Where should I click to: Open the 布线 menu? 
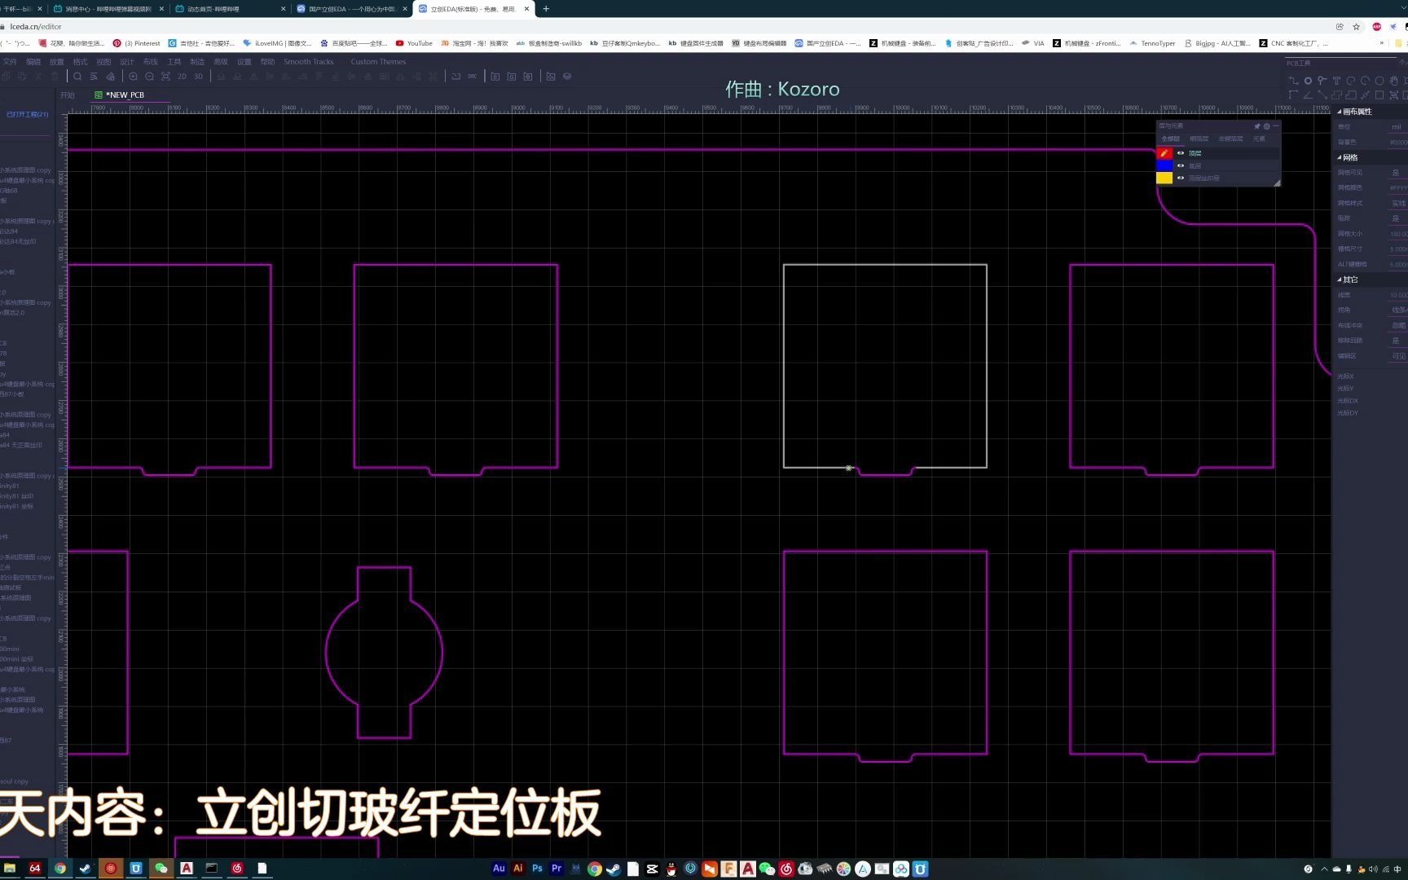151,62
